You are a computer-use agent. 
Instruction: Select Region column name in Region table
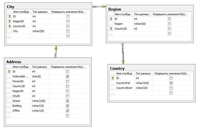118,24
